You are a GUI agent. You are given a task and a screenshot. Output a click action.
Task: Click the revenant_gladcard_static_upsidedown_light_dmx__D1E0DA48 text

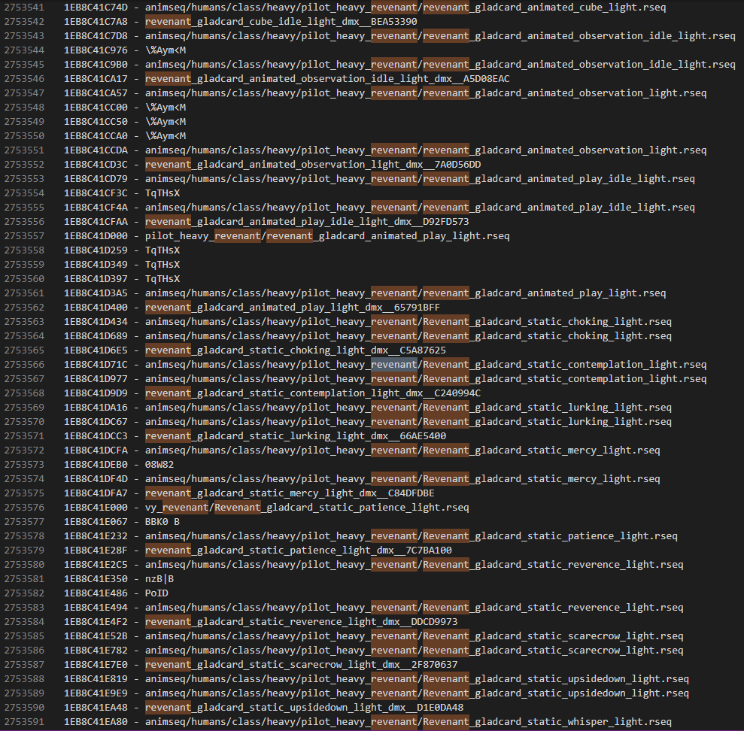304,708
